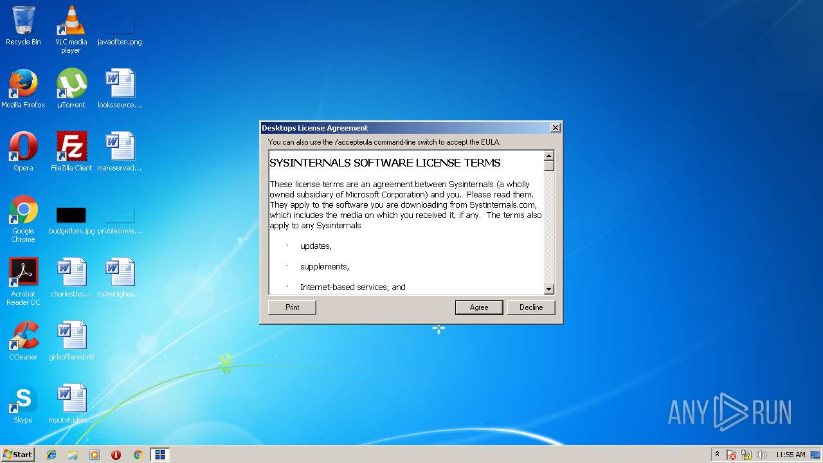Select the mareserved Word document
Image resolution: width=823 pixels, height=463 pixels.
tap(120, 152)
